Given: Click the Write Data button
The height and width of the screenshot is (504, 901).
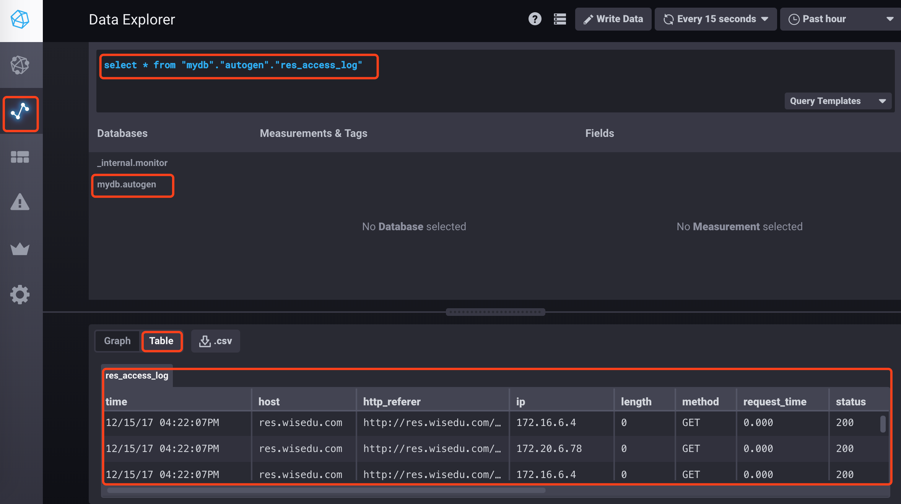Looking at the screenshot, I should point(613,19).
